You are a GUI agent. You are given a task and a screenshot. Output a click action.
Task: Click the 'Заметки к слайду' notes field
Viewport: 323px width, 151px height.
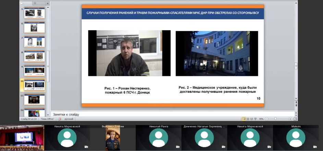[x=171, y=114]
